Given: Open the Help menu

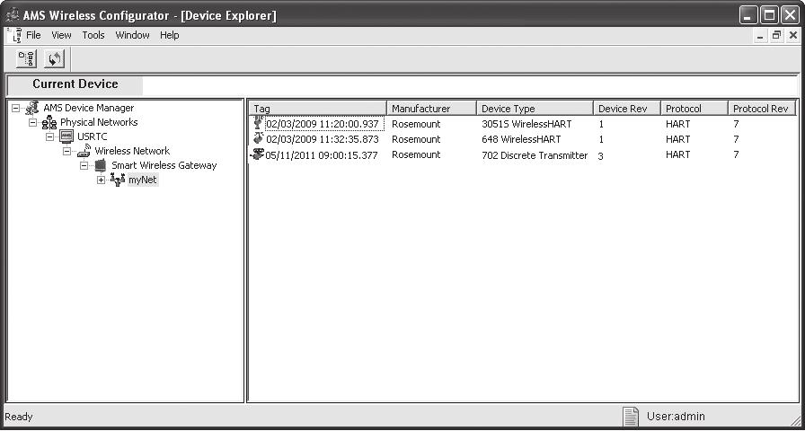Looking at the screenshot, I should [x=170, y=35].
